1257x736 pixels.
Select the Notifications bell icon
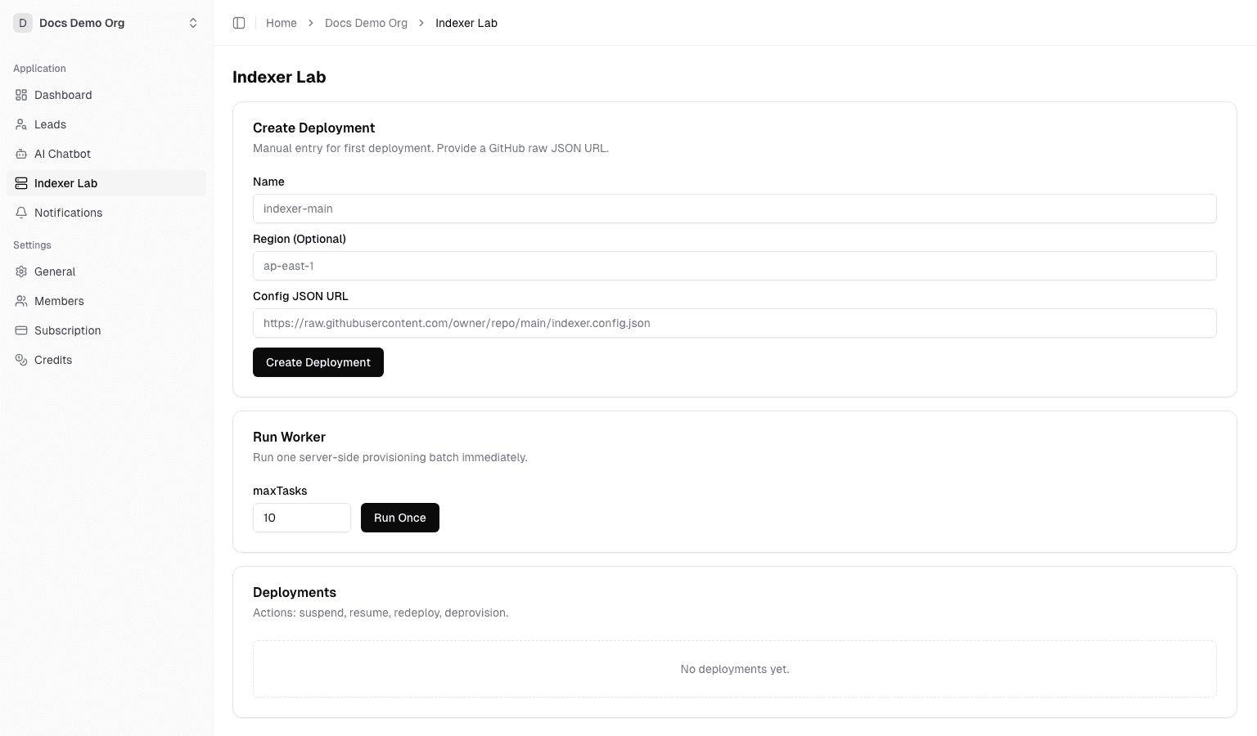click(21, 213)
